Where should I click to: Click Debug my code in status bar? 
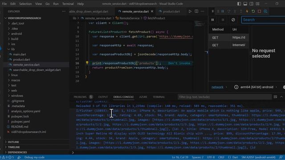coord(34,157)
